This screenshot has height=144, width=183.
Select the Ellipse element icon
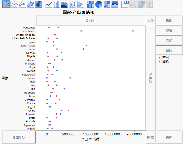click(x=30, y=4)
